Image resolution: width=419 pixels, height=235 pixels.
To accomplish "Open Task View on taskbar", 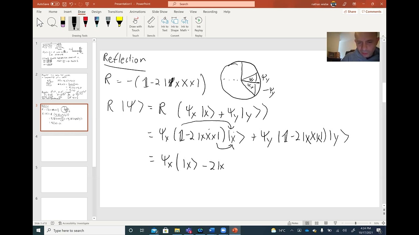I will [x=142, y=230].
